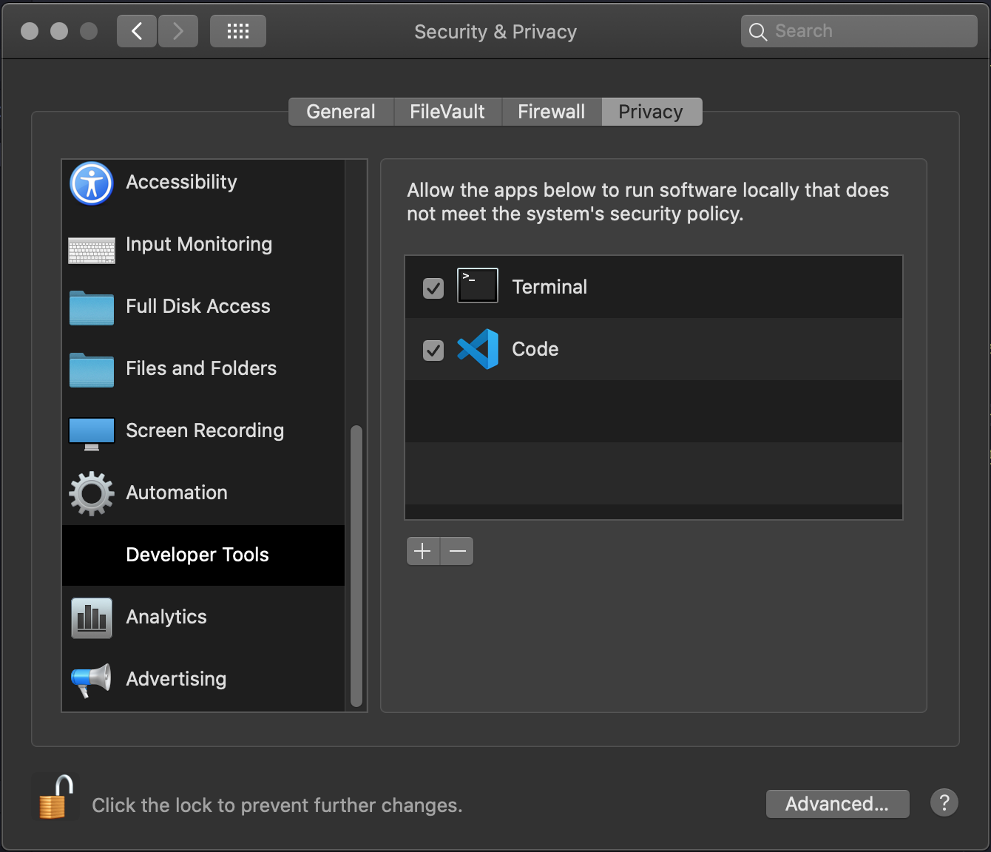The height and width of the screenshot is (852, 991).
Task: Select Full Disk Access in the list
Action: pyautogui.click(x=198, y=306)
